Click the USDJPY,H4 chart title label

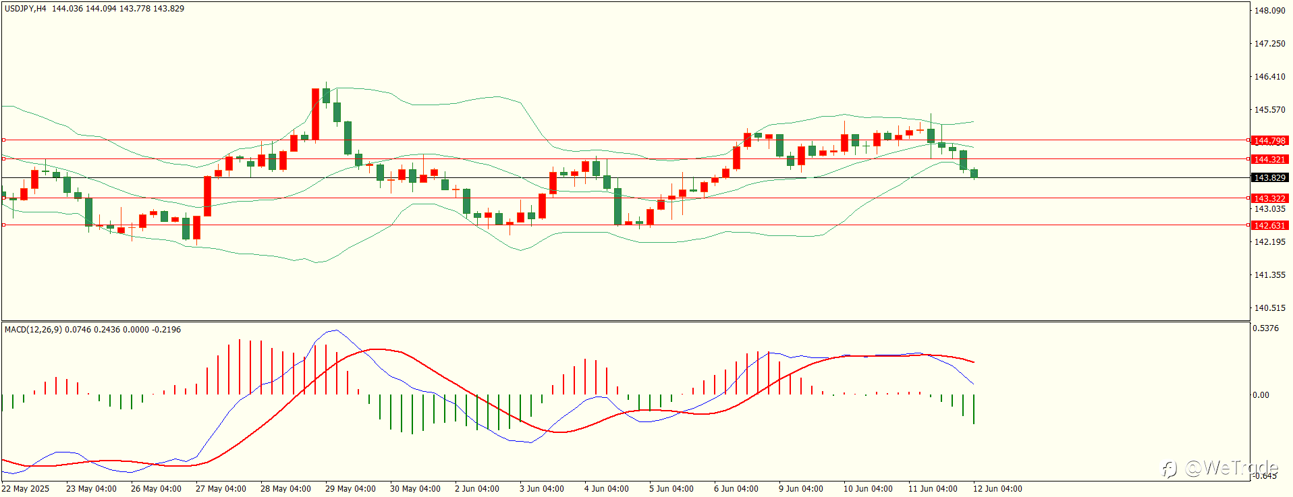click(26, 9)
